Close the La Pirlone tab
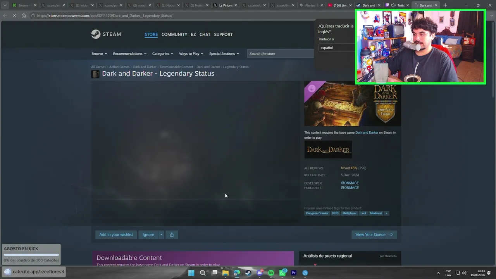The height and width of the screenshot is (279, 496). [236, 5]
